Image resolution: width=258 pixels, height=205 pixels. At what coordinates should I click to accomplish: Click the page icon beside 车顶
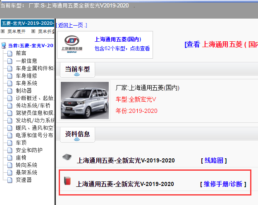click(10, 143)
